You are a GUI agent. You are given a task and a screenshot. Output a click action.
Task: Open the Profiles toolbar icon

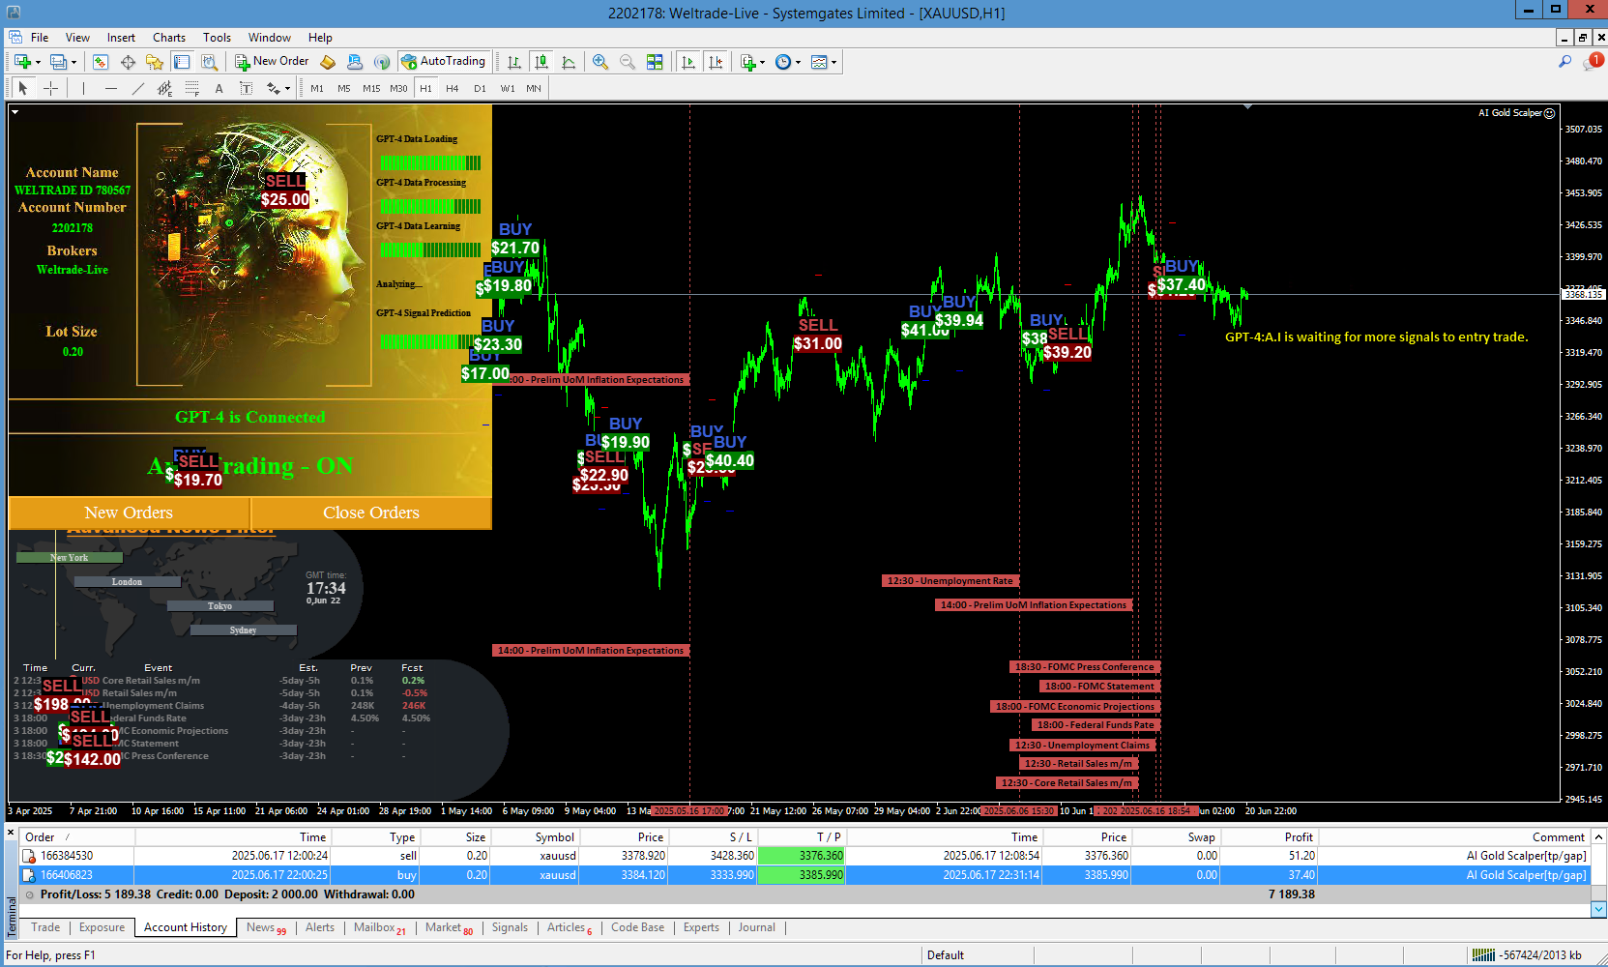58,62
